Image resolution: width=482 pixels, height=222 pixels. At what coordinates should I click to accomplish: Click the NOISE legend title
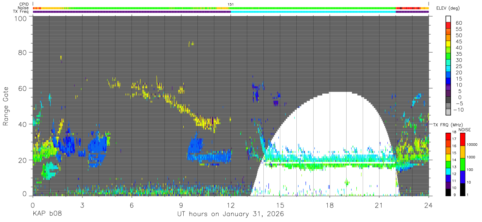click(x=466, y=130)
